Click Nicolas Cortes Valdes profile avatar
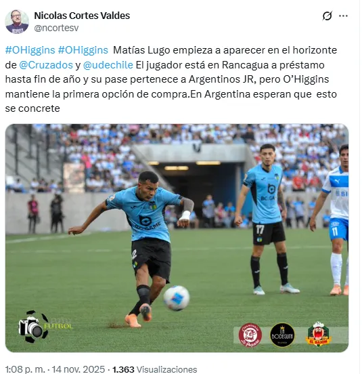The image size is (362, 374). 17,22
